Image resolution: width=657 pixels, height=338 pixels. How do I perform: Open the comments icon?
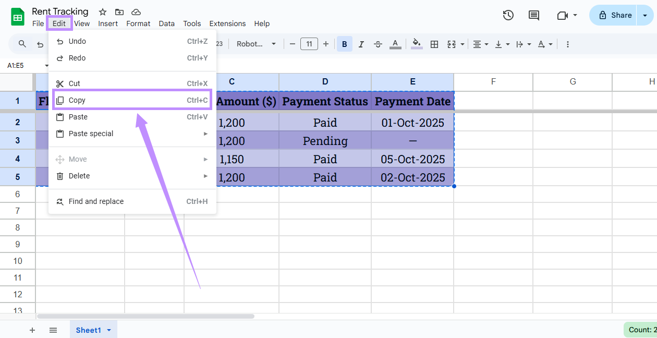[533, 15]
